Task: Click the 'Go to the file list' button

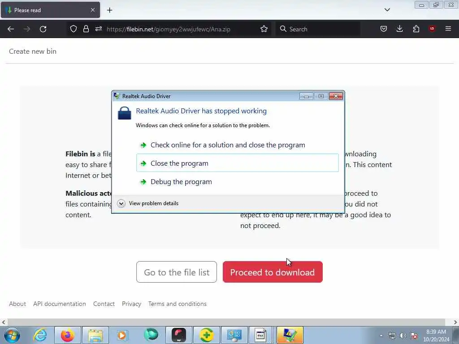Action: point(177,272)
